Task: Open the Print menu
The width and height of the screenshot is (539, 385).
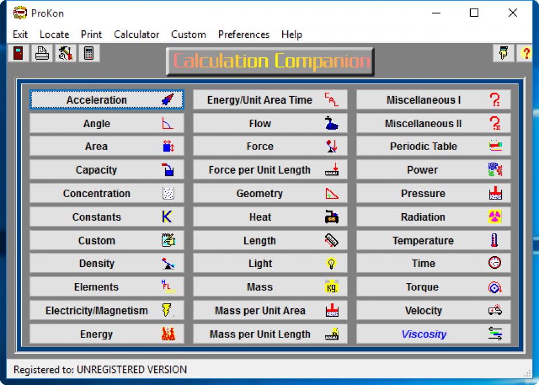Action: 91,34
